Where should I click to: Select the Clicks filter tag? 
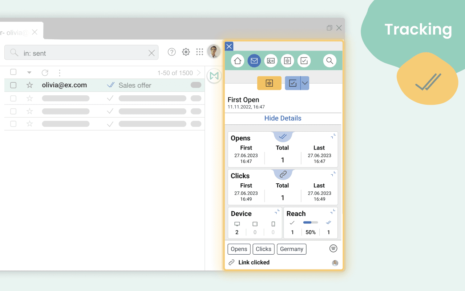263,249
